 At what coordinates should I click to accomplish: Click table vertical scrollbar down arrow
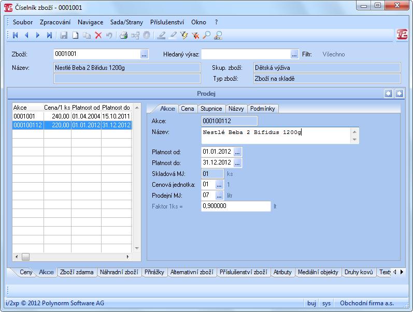(x=137, y=248)
